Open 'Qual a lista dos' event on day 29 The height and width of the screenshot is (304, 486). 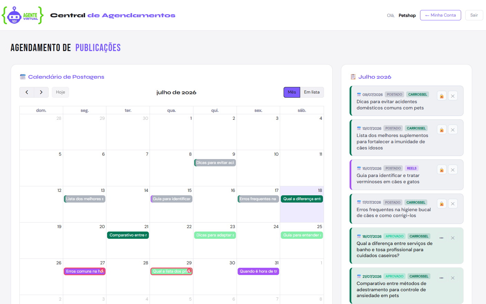(x=171, y=271)
